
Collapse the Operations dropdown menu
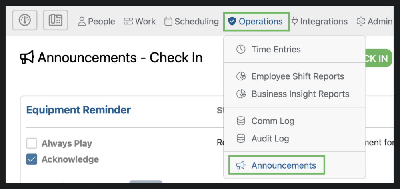coord(256,22)
